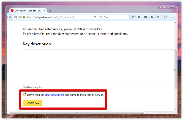This screenshot has height=120, width=183.
Task: Click vertical scrollbar up arrow
Action: coord(175,23)
